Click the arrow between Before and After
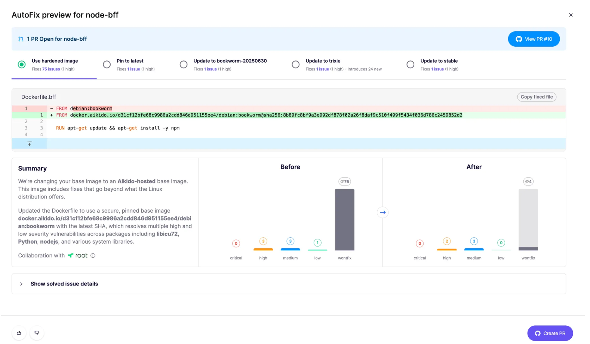 [x=382, y=212]
